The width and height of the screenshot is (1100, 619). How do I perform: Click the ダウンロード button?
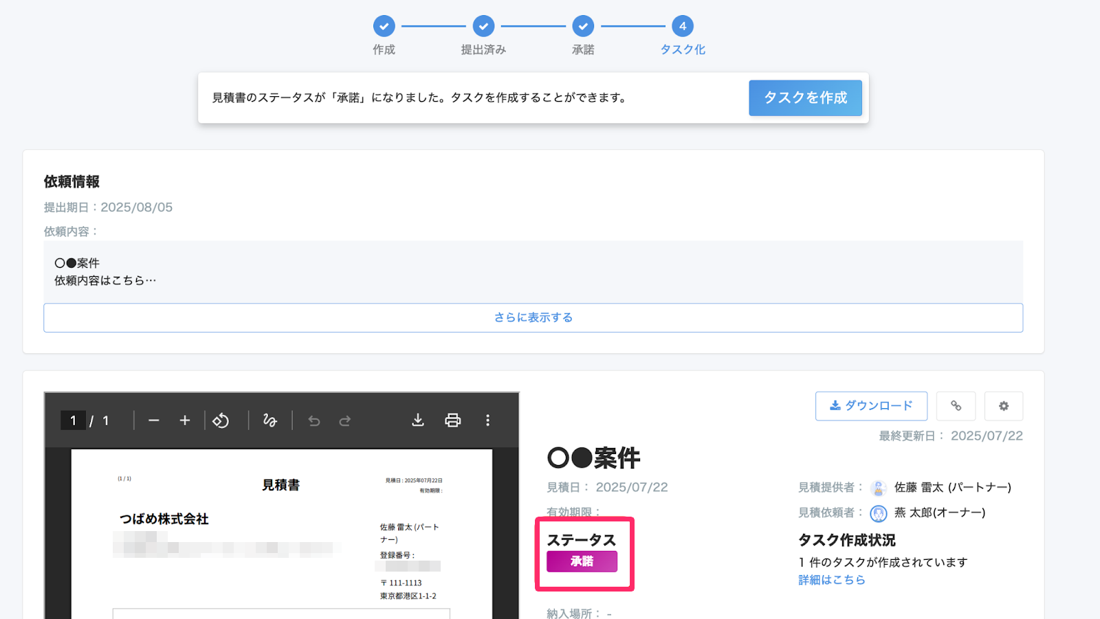[x=871, y=406]
